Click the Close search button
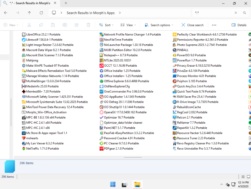 click(x=192, y=25)
